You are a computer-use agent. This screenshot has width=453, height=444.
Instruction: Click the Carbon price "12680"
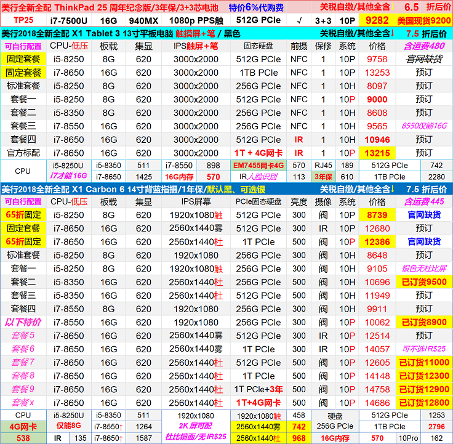click(x=377, y=228)
